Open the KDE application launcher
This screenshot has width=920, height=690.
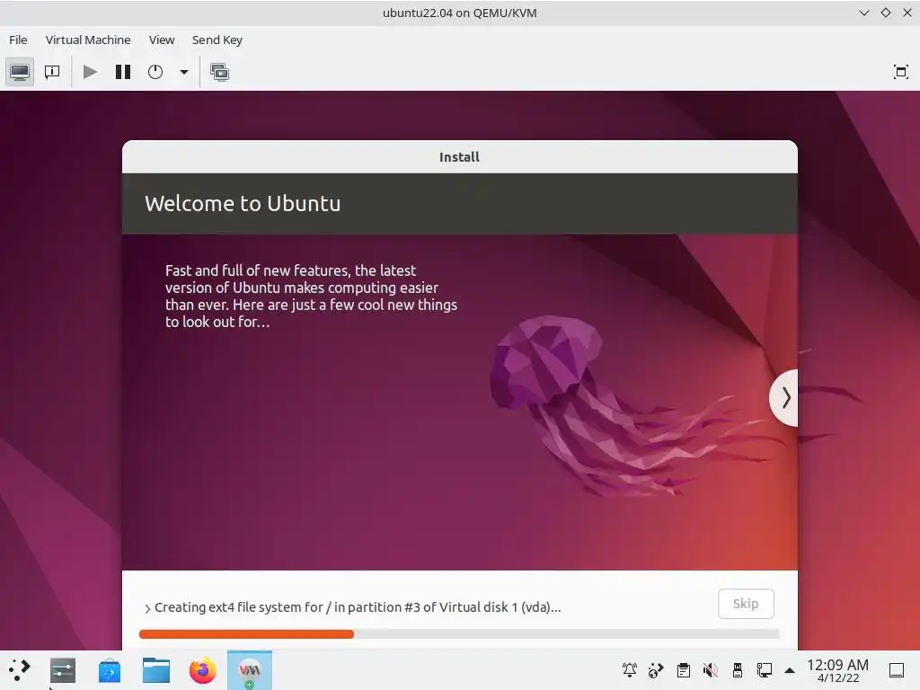click(x=20, y=670)
